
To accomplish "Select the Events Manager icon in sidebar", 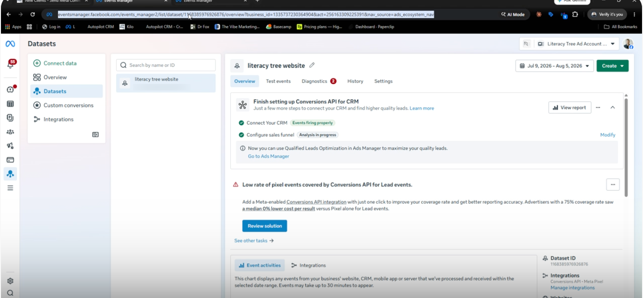I will click(10, 174).
